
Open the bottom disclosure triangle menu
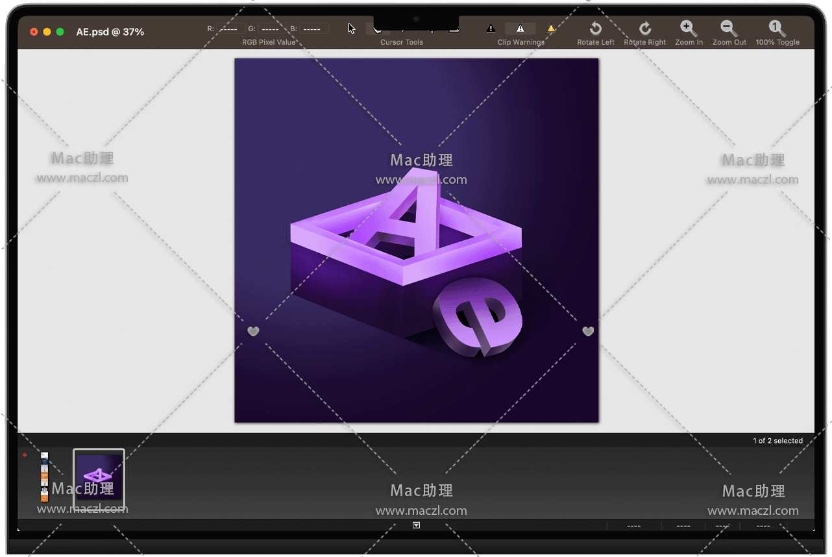417,525
